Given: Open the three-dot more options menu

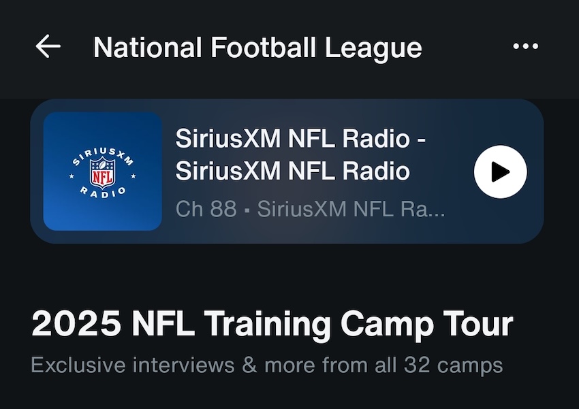Looking at the screenshot, I should 525,47.
